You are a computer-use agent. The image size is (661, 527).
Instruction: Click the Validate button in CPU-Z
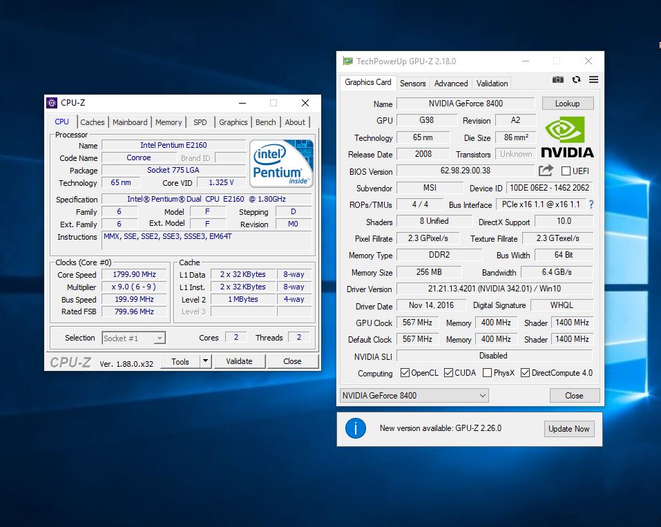coord(239,361)
